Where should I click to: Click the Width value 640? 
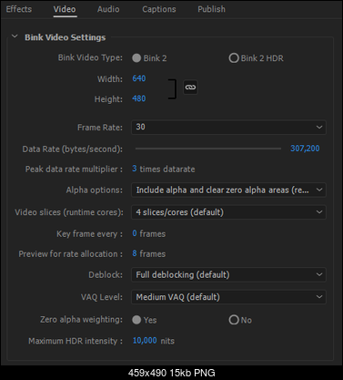[139, 78]
